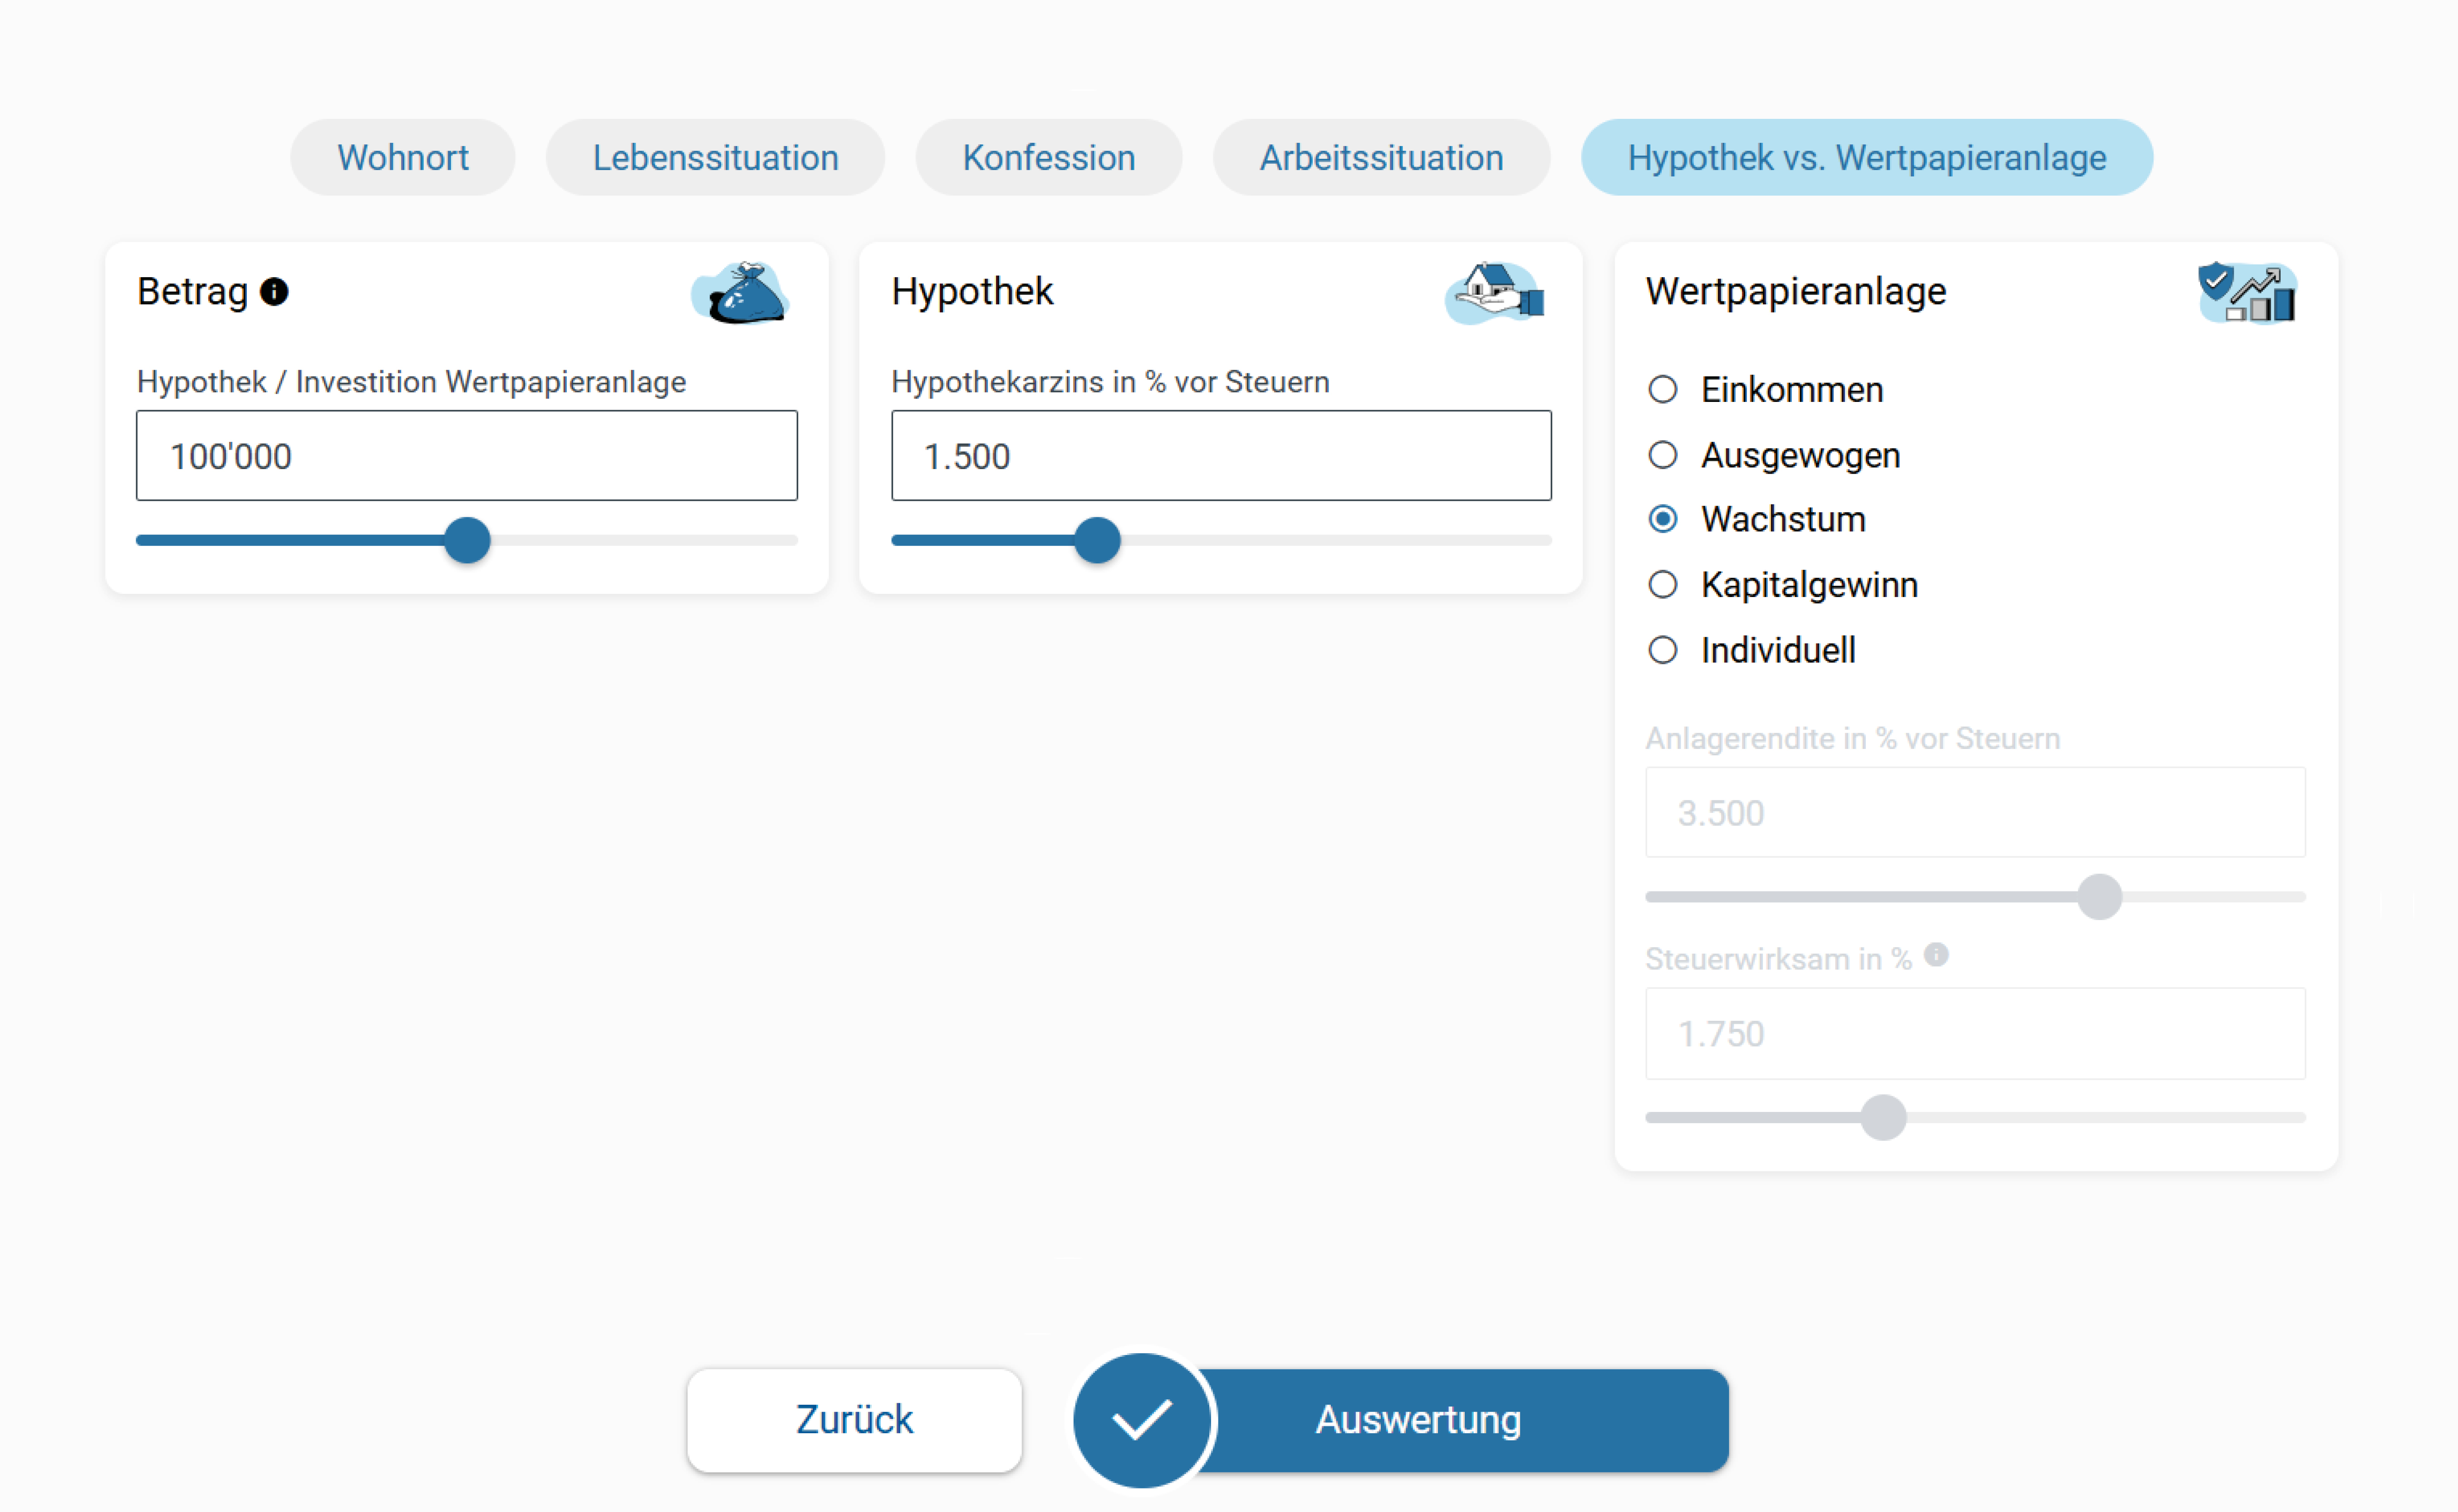Click the Hypothekarzins slider handle

[x=1097, y=540]
